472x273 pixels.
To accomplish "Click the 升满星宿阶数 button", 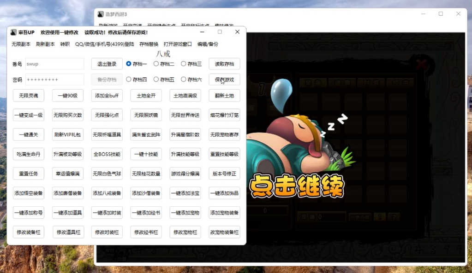I will tap(185, 134).
